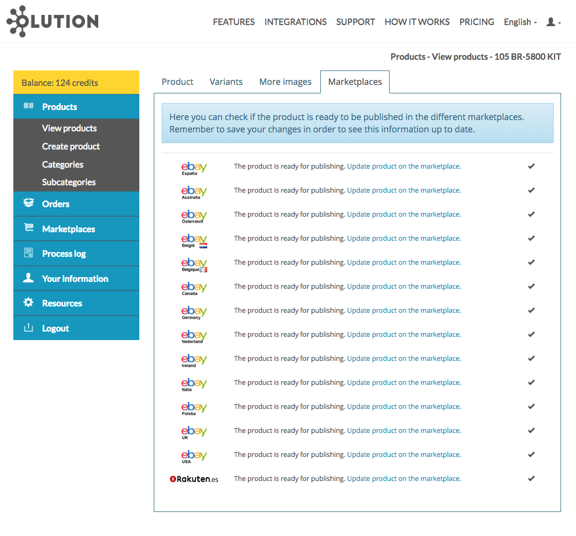The height and width of the screenshot is (536, 576).
Task: Click Logout in sidebar
Action: click(76, 328)
